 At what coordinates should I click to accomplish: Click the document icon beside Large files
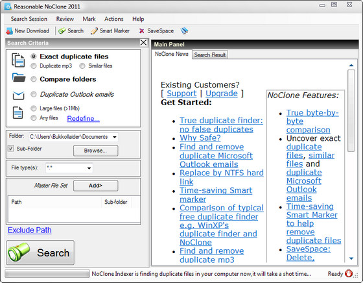click(x=18, y=113)
